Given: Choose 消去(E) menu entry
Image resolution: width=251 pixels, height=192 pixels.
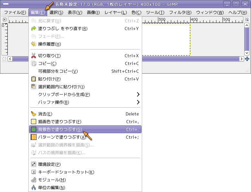Looking at the screenshot, I should tap(85, 114).
